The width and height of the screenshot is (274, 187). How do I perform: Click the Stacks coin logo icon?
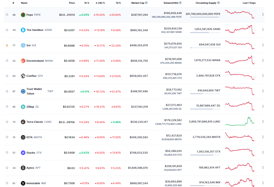click(23, 153)
